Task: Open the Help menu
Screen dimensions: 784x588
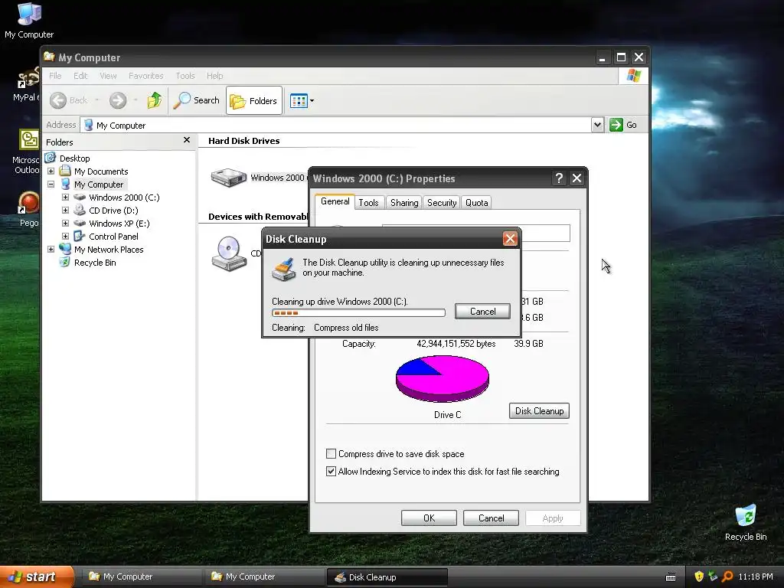Action: click(x=215, y=76)
